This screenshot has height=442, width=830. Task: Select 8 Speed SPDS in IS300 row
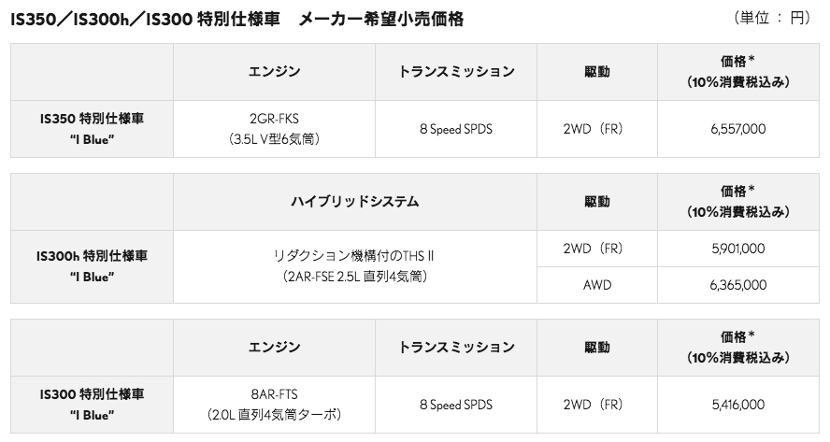[455, 405]
